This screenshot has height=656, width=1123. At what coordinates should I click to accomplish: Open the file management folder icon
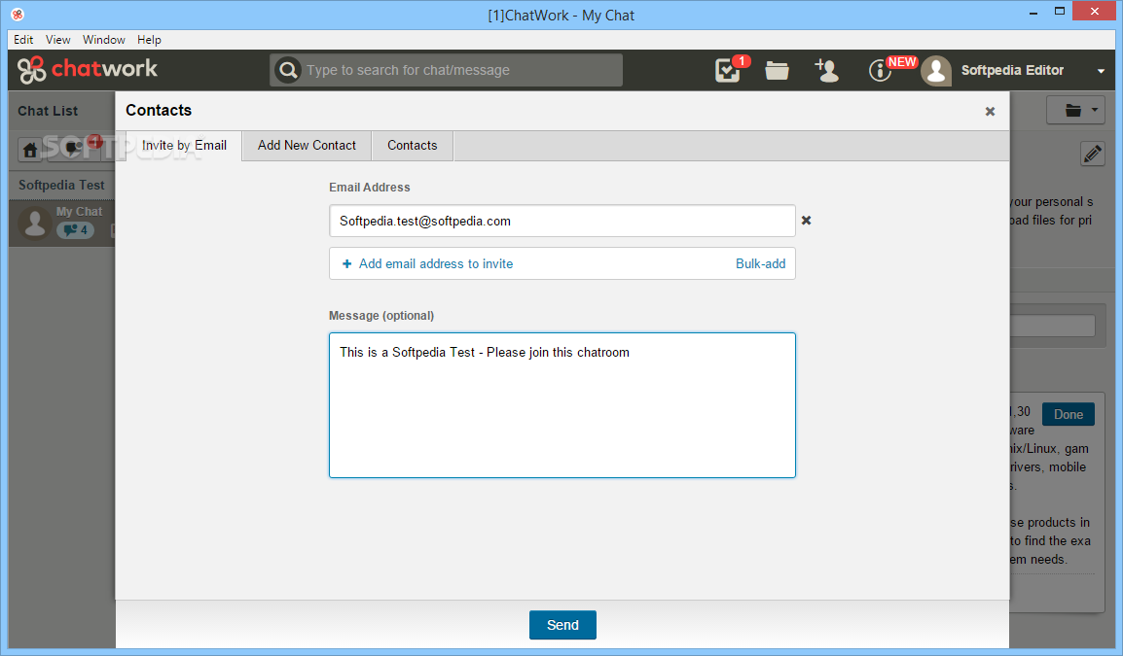[778, 70]
